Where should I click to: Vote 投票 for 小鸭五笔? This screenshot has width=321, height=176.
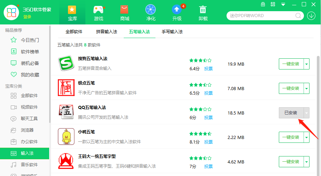pos(208,142)
